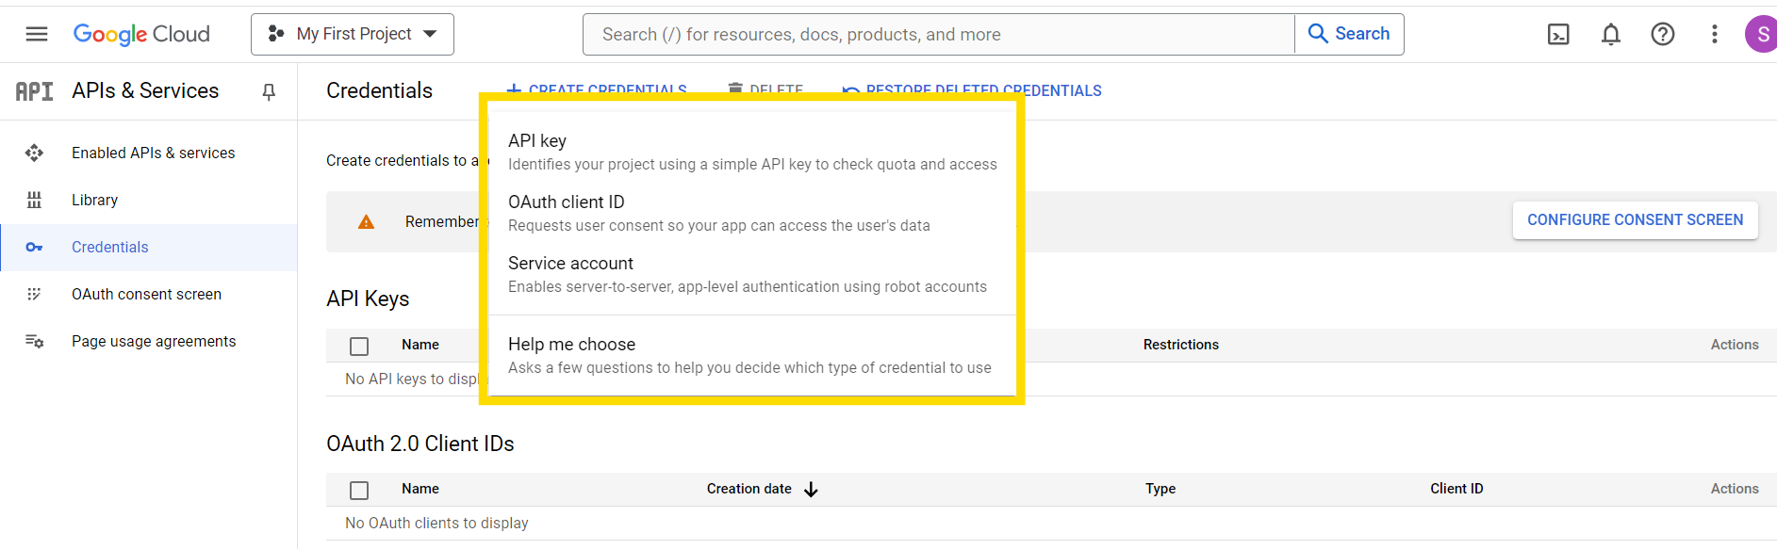Click the Creation date sort arrow

point(811,489)
